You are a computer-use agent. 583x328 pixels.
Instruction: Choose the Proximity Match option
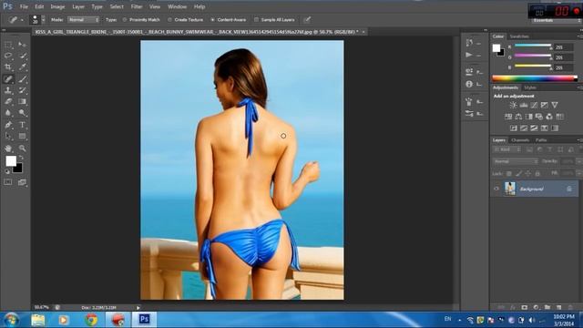141,20
